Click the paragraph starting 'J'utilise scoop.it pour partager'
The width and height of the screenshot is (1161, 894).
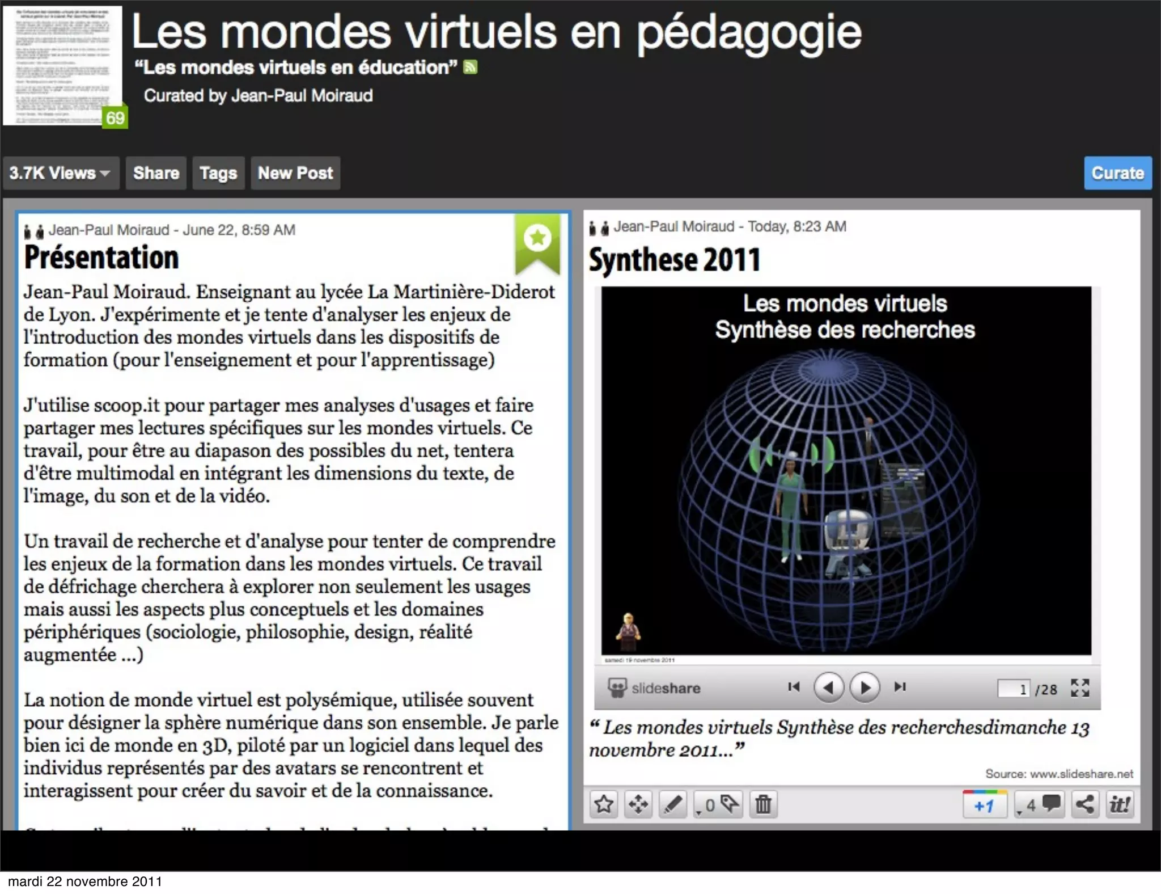[x=278, y=450]
